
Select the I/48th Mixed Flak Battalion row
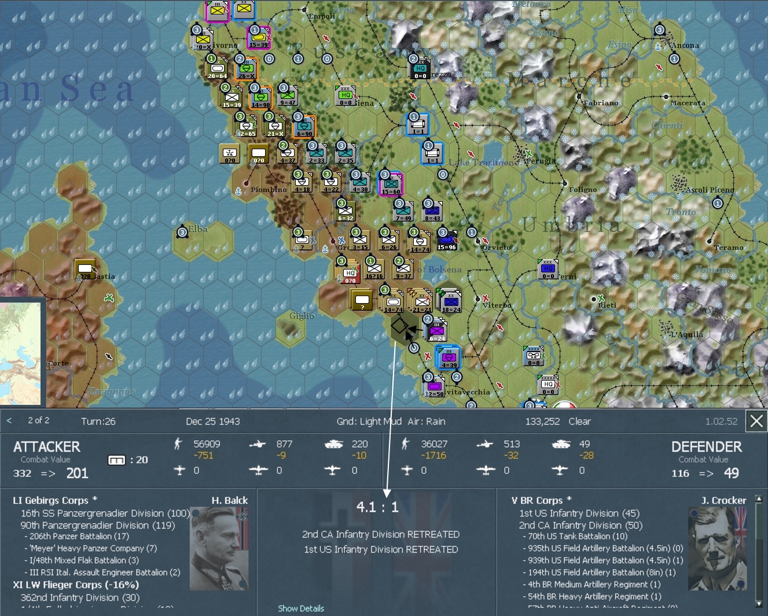(x=81, y=560)
